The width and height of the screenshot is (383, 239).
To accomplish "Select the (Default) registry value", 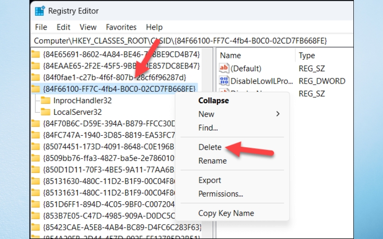I will pyautogui.click(x=246, y=68).
